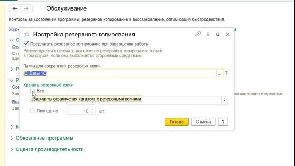This screenshot has width=295, height=166.
Task: Decrease the copies count with spinner down
Action: (x=92, y=113)
